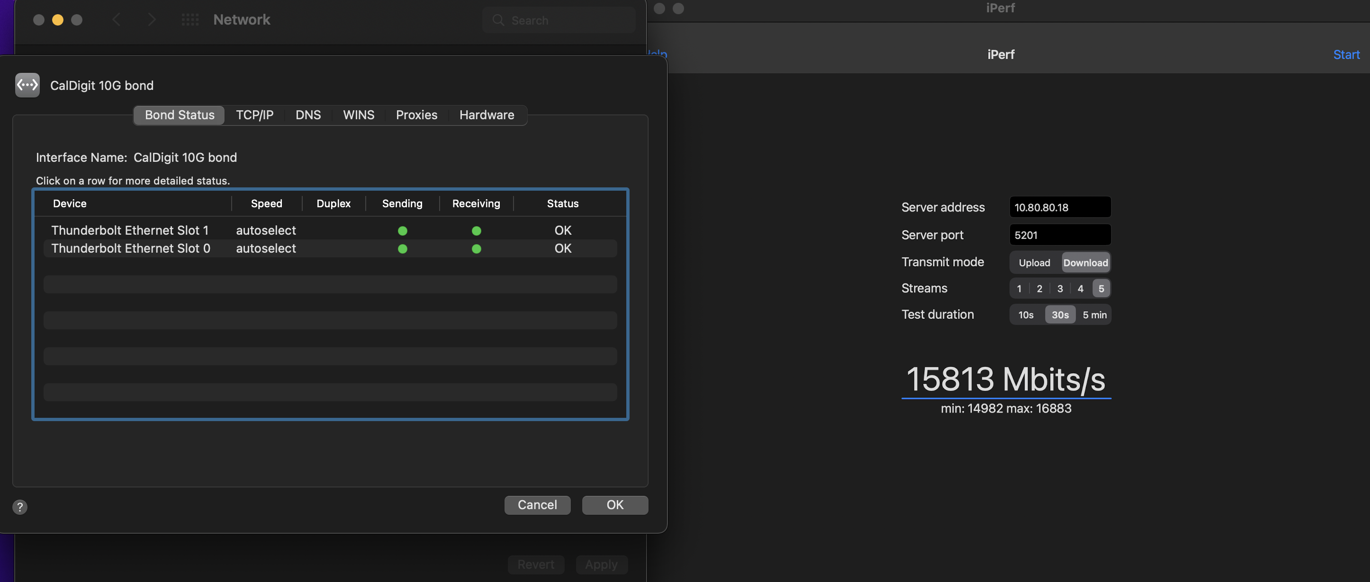Click OK status of Slot 1 row
Screen dimensions: 1370x582
[x=563, y=230]
